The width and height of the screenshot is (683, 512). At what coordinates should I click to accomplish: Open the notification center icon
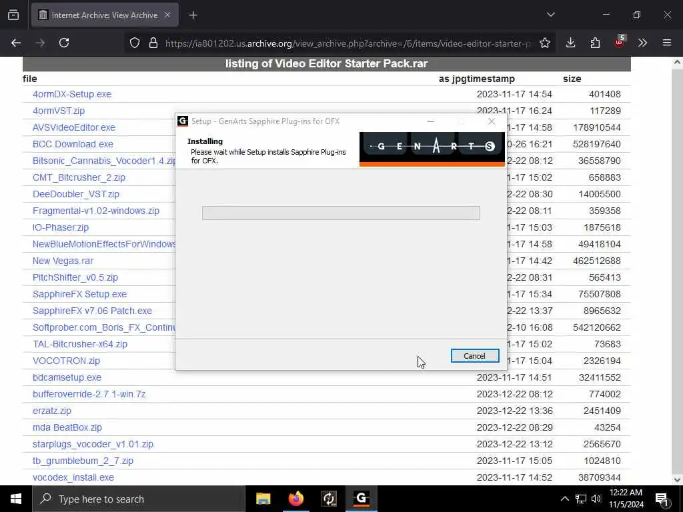[662, 499]
